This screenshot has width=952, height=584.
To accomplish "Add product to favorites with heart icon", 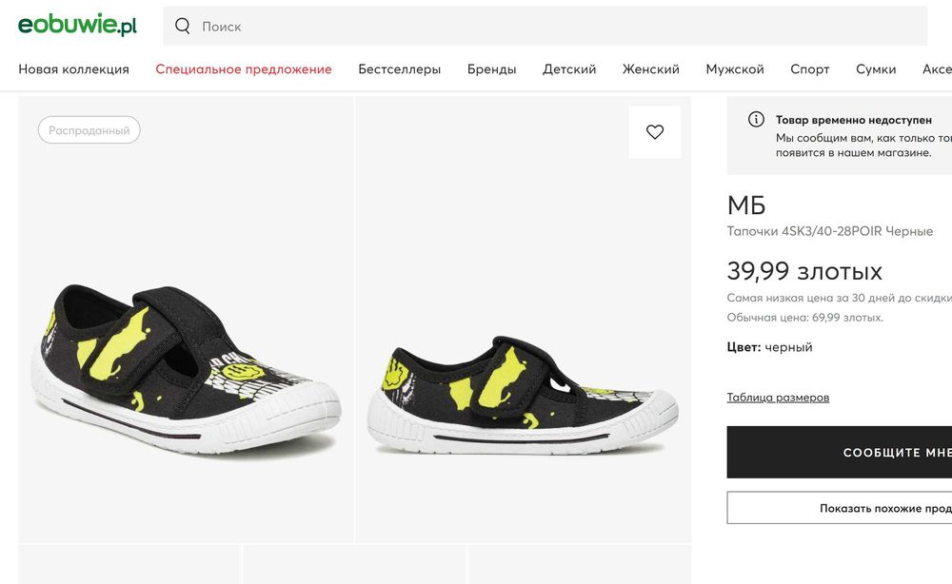I will point(655,132).
